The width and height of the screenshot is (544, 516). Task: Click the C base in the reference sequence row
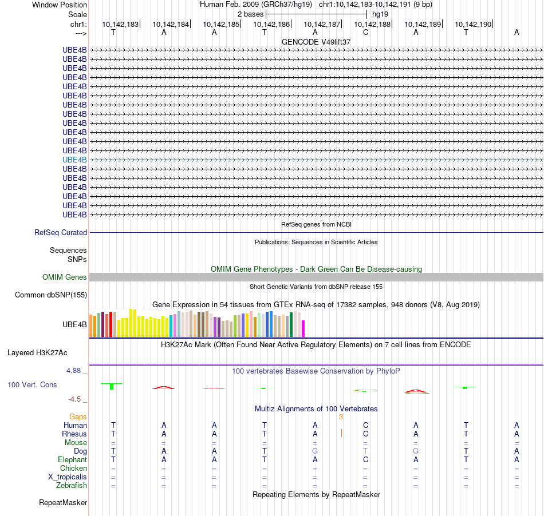click(x=365, y=32)
